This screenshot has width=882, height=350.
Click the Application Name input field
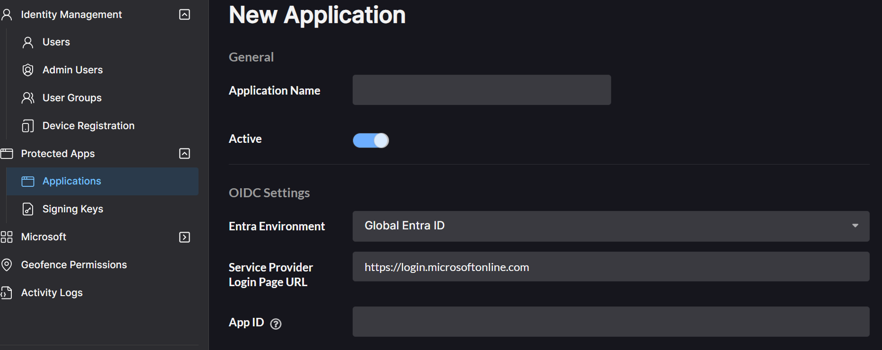(481, 90)
